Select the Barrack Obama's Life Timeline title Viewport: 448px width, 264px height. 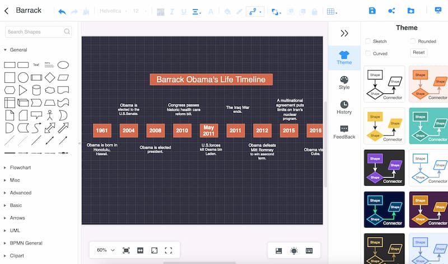coord(211,79)
